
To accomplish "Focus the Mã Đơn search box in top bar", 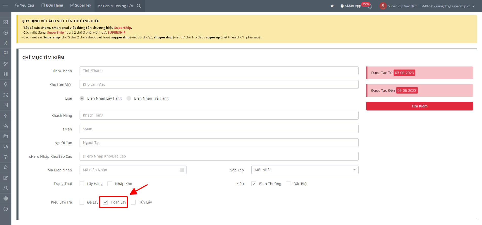I will tap(115, 6).
